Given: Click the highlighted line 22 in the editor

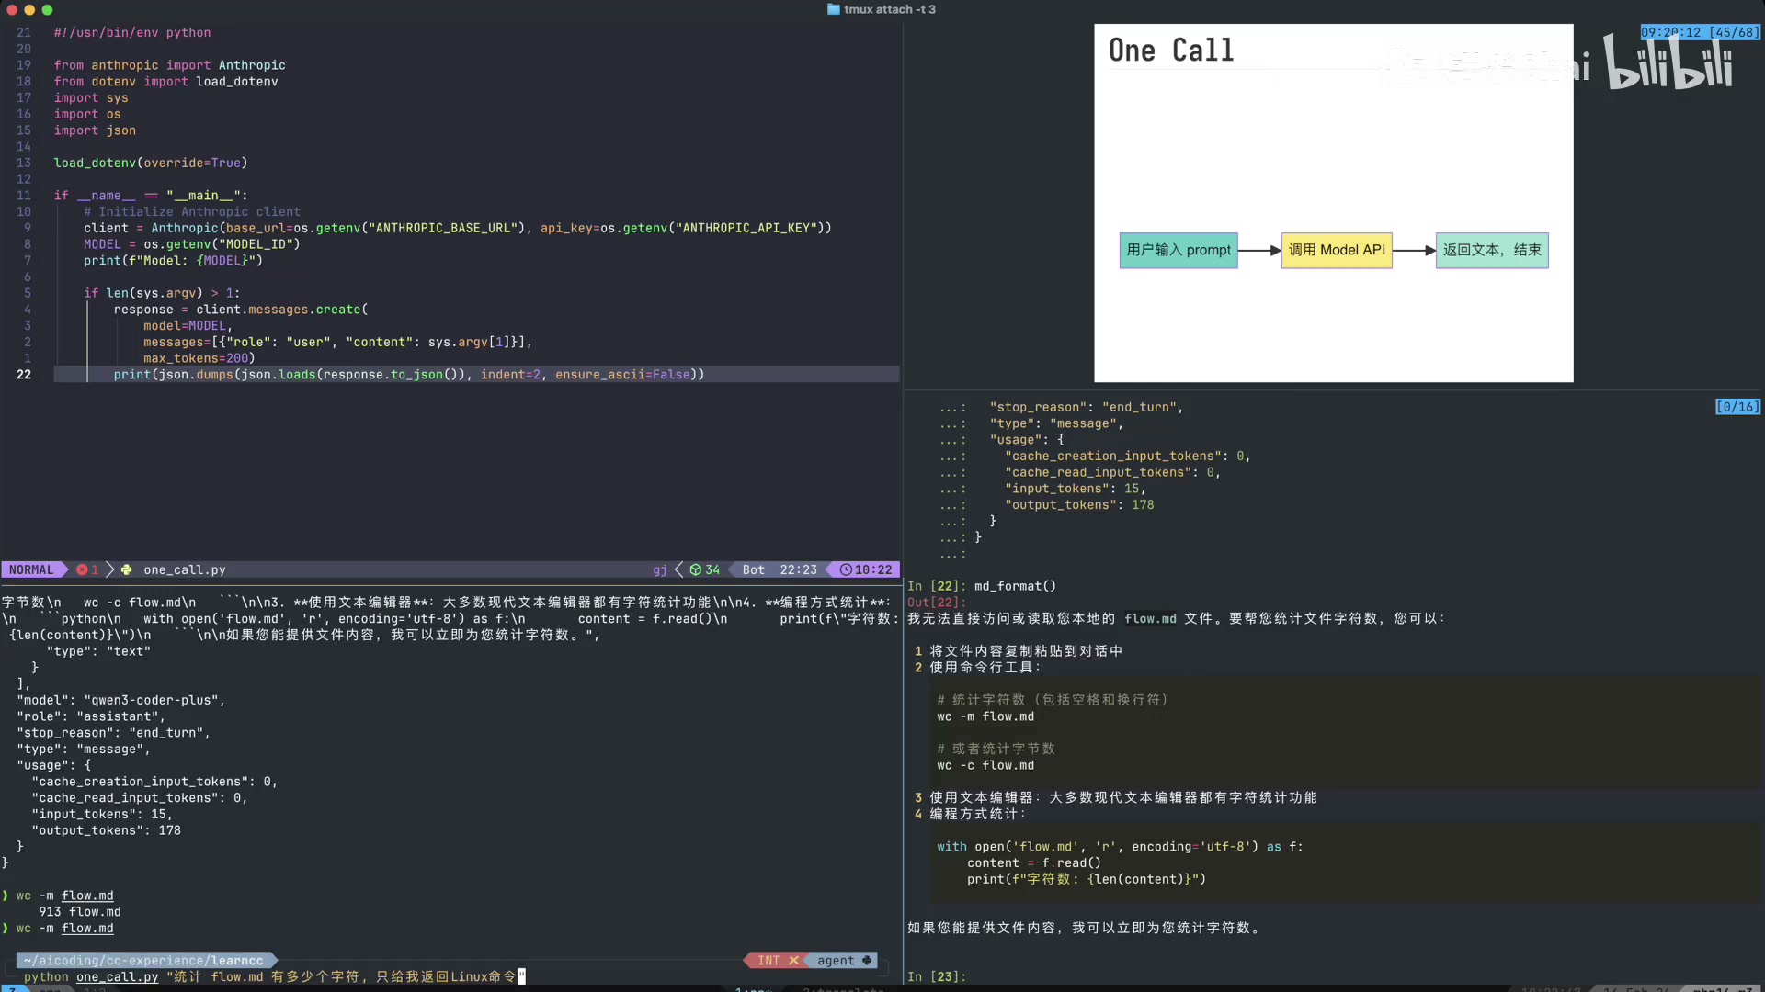Looking at the screenshot, I should point(408,375).
